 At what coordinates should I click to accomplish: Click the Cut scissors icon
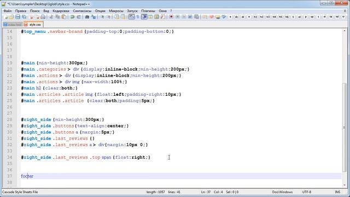pos(51,17)
